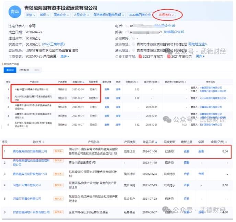Image resolution: width=236 pixels, height=222 pixels.
Task: Expand 更多 next to 工商变更
Action: (64, 56)
